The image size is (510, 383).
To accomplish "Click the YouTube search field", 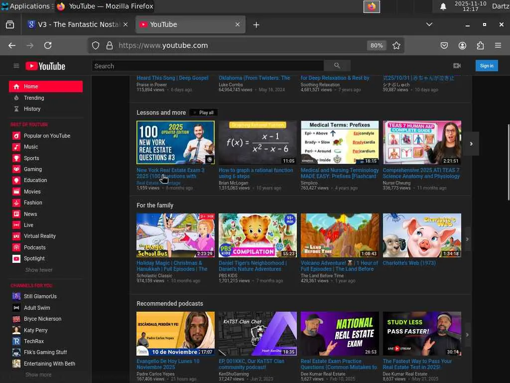I will (x=208, y=66).
